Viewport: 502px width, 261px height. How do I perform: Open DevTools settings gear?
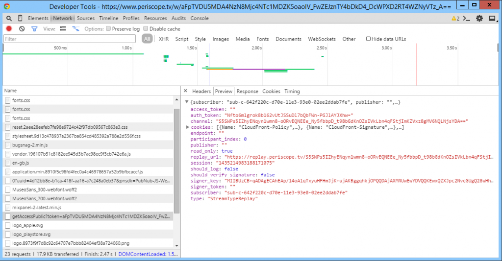(479, 19)
